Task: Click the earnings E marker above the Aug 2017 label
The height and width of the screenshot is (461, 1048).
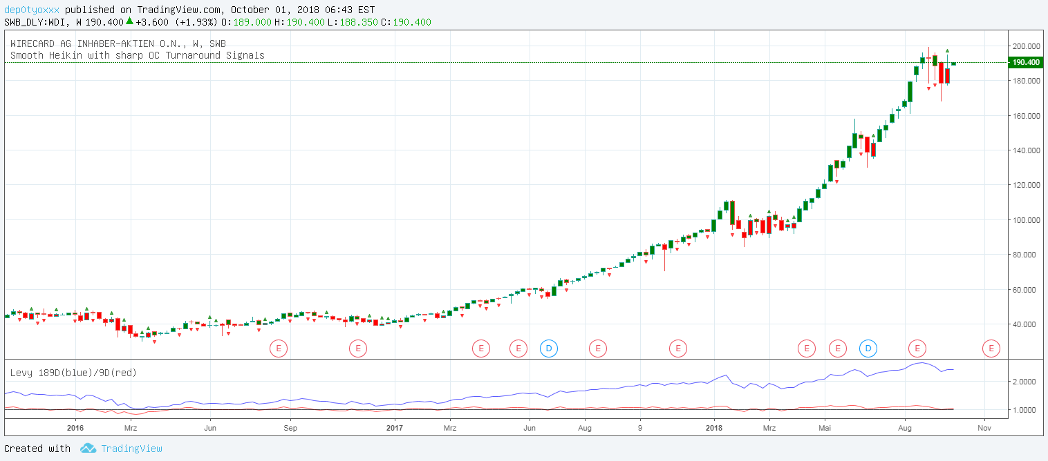Action: 597,349
